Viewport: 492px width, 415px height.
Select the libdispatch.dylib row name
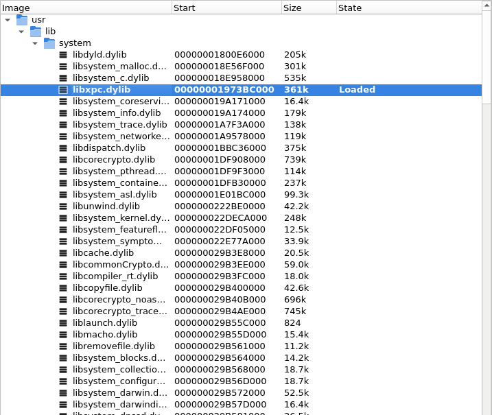(109, 148)
